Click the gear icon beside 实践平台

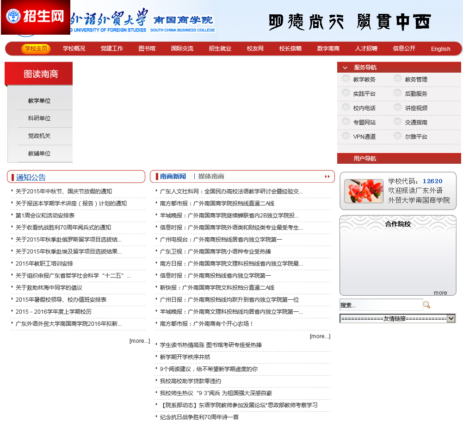[346, 93]
